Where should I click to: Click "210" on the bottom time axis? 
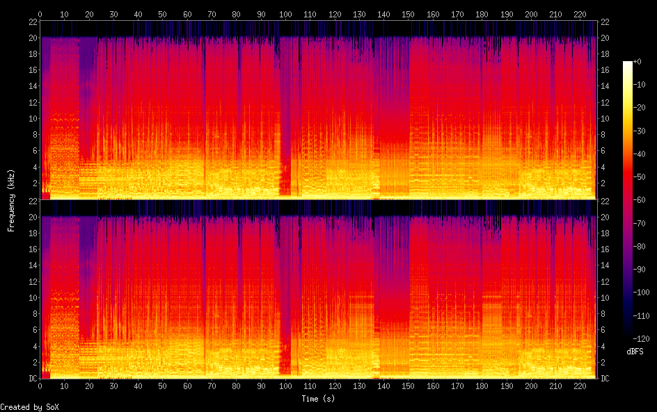coord(555,386)
